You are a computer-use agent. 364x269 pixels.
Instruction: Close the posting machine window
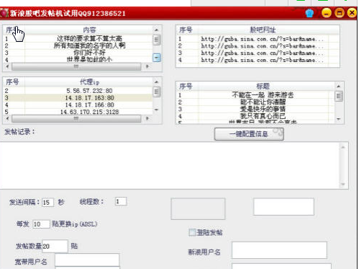click(352, 13)
